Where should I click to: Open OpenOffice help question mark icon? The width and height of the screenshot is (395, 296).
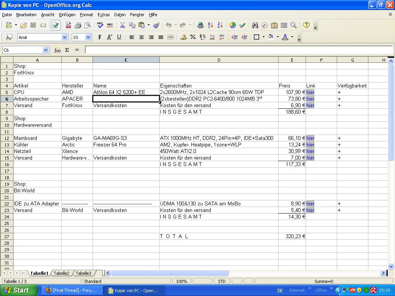[x=306, y=25]
